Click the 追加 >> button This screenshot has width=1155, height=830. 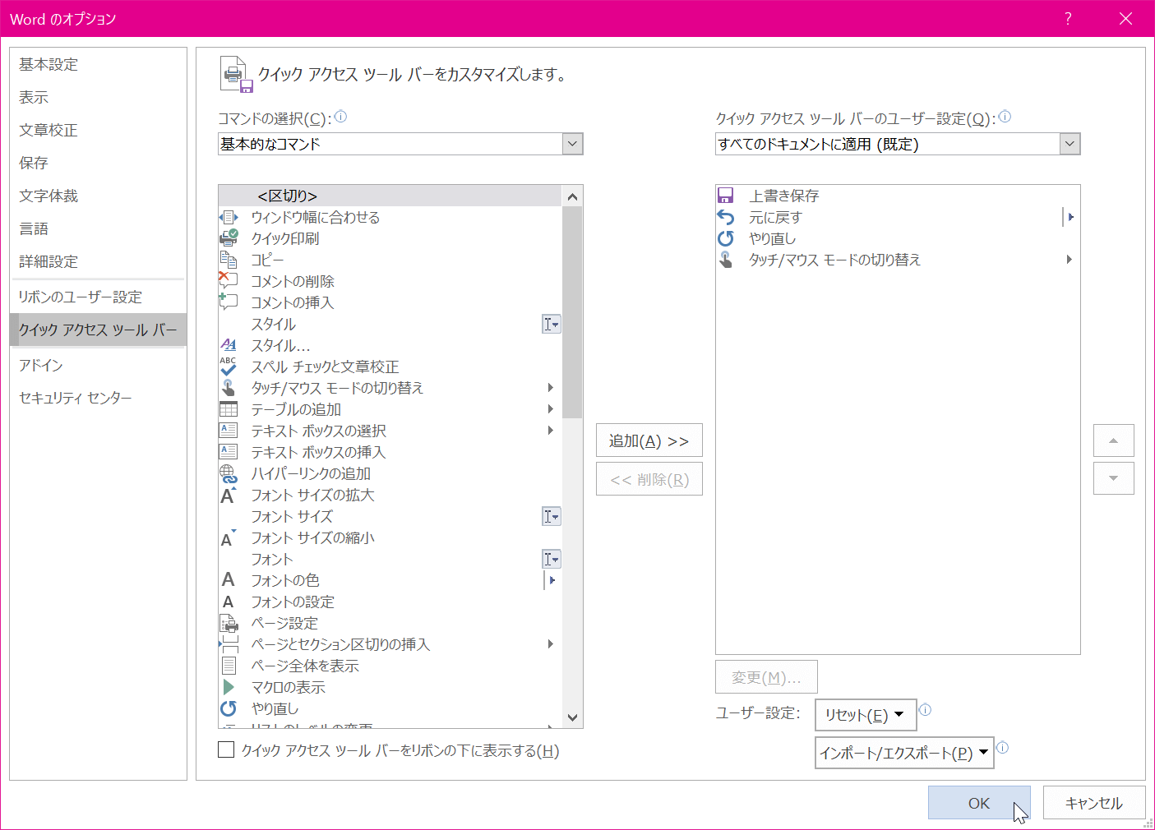(x=649, y=441)
